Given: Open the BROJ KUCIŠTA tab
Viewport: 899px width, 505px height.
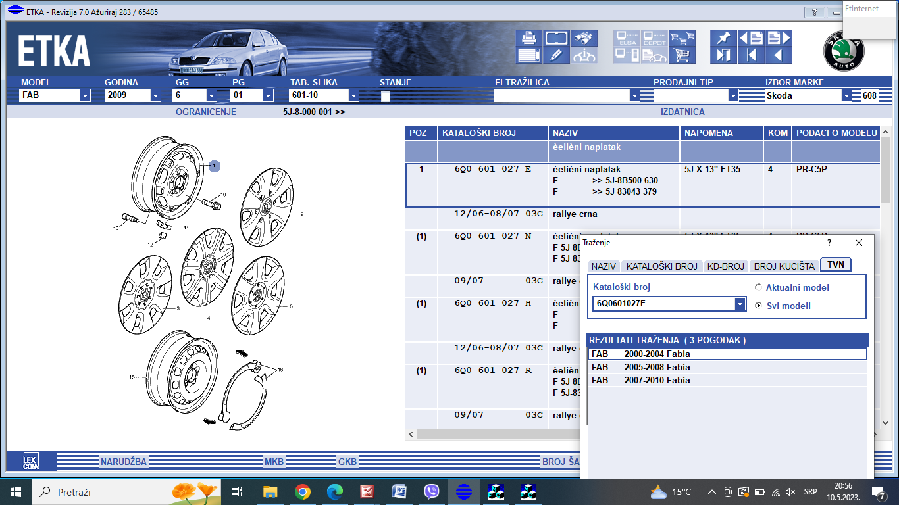Looking at the screenshot, I should (784, 266).
